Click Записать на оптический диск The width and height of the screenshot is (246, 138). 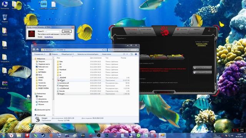88,54
